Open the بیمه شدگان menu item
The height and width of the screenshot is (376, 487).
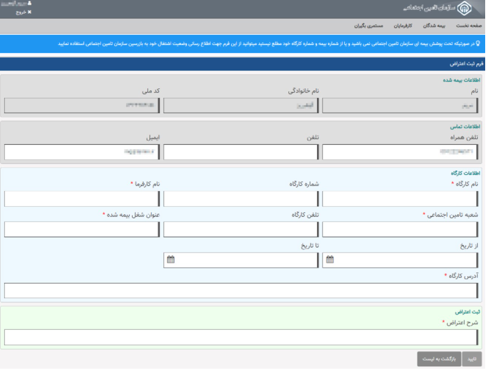(x=434, y=26)
